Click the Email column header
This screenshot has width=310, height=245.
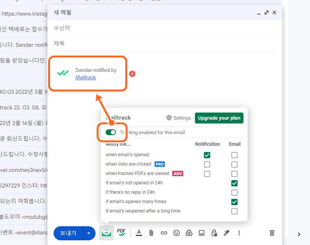pos(235,144)
